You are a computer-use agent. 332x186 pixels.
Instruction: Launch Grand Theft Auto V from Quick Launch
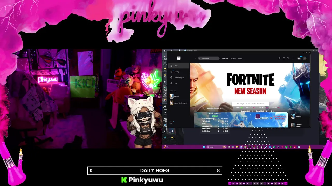[178, 103]
